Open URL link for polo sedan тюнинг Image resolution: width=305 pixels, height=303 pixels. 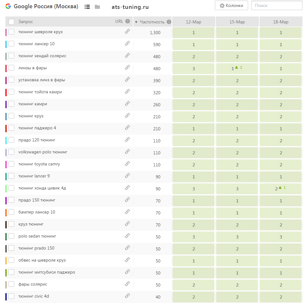point(127,236)
